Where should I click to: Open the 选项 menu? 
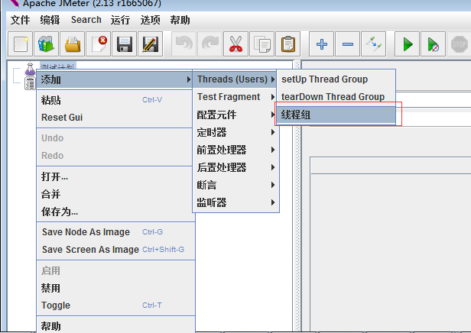pyautogui.click(x=150, y=20)
